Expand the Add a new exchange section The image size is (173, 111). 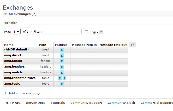[x=23, y=93]
